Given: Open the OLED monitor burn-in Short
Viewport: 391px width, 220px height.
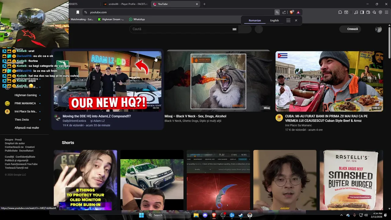Looking at the screenshot, I should (86, 180).
